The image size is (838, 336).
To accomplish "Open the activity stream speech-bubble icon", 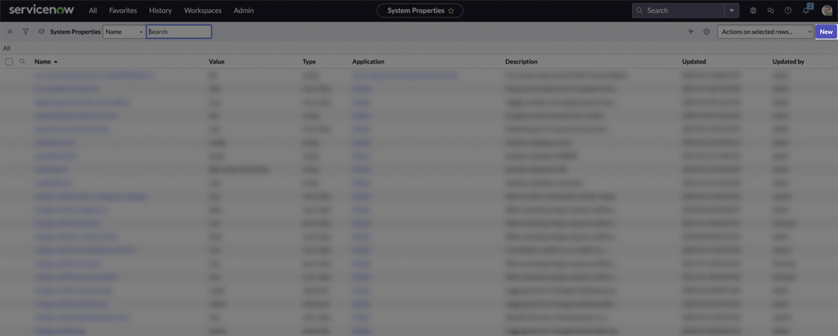I will [41, 32].
